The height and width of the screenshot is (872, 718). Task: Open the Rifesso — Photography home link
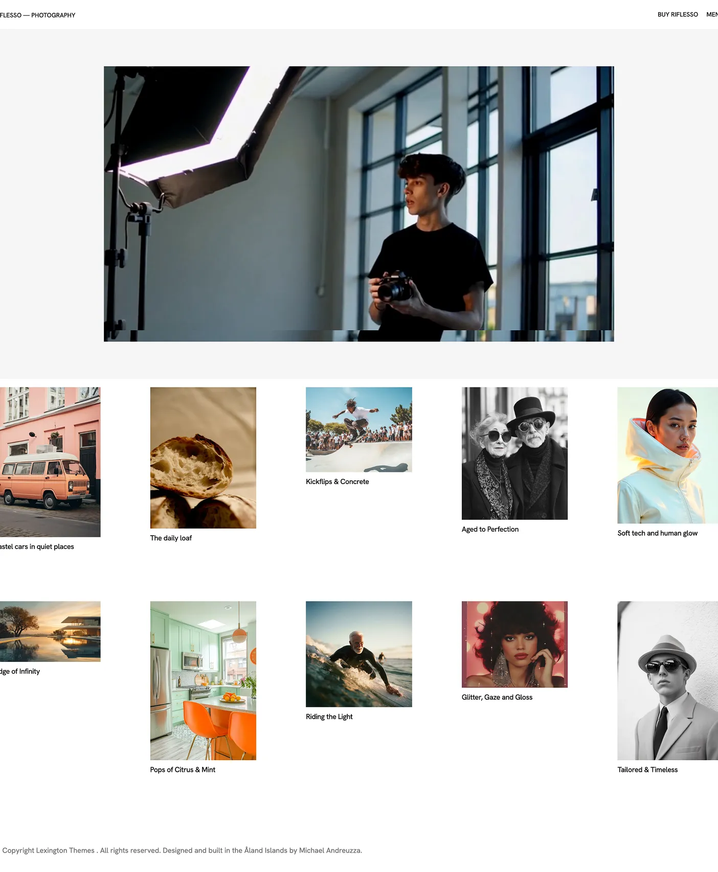pos(37,15)
